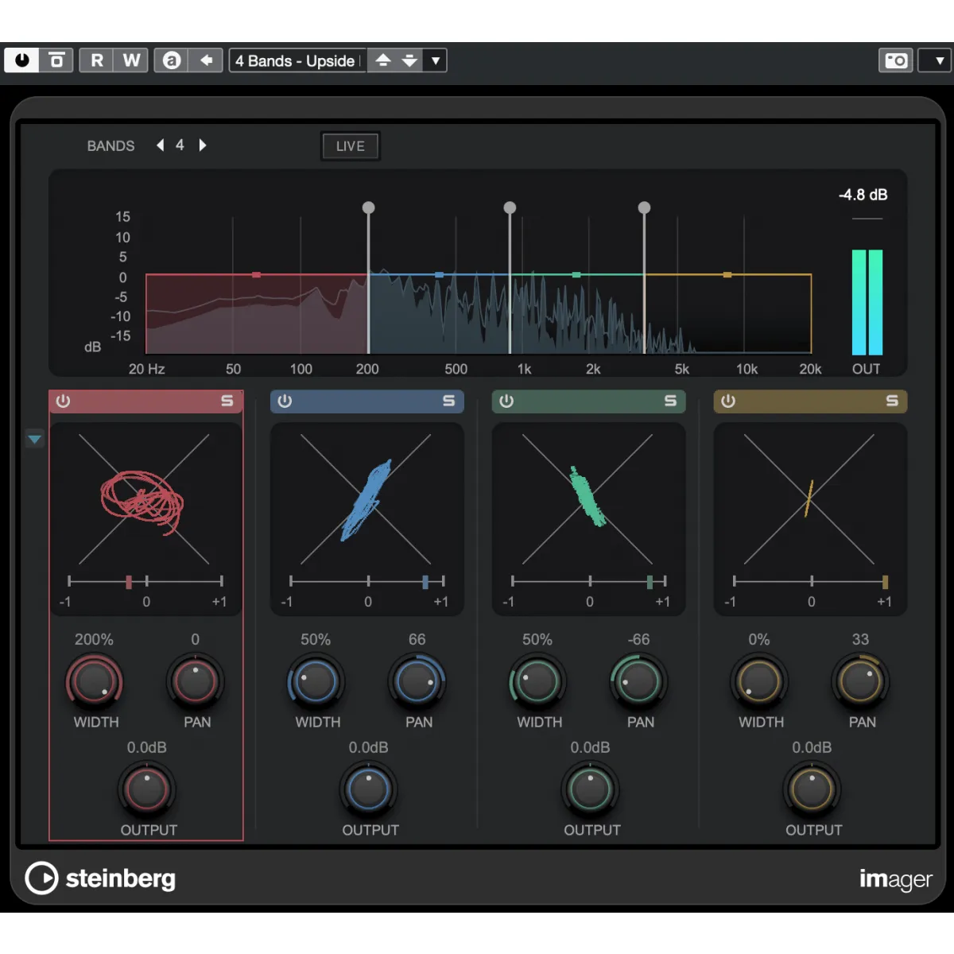Click the green band OUTPUT knob
The image size is (954, 954).
591,789
